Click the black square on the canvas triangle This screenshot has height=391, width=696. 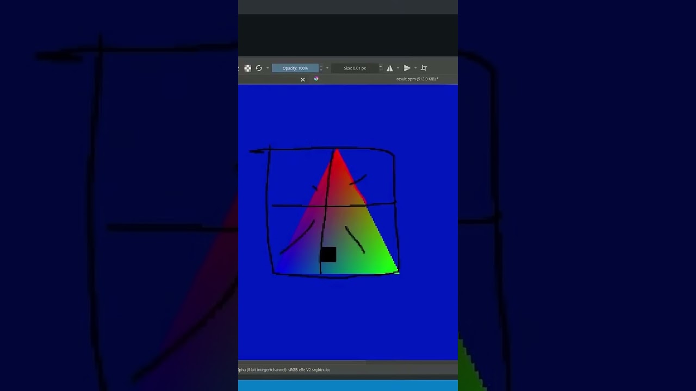tap(328, 254)
